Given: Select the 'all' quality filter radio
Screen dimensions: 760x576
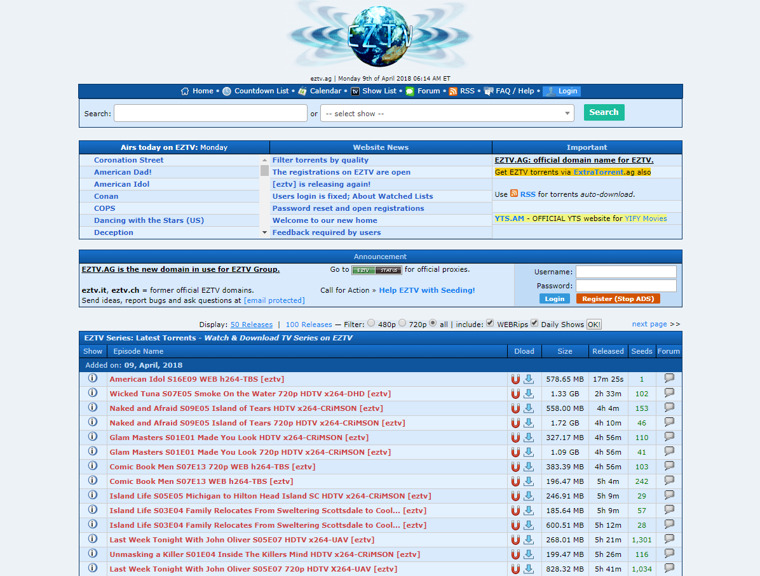Looking at the screenshot, I should [x=433, y=323].
